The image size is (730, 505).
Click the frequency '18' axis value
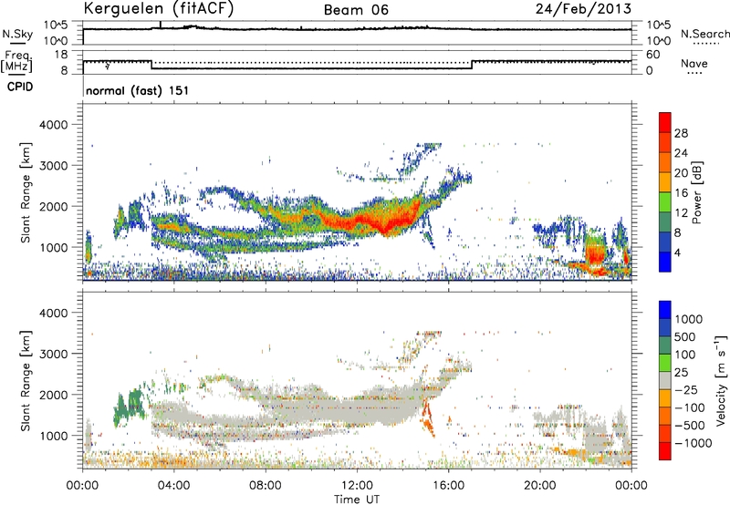click(x=61, y=54)
